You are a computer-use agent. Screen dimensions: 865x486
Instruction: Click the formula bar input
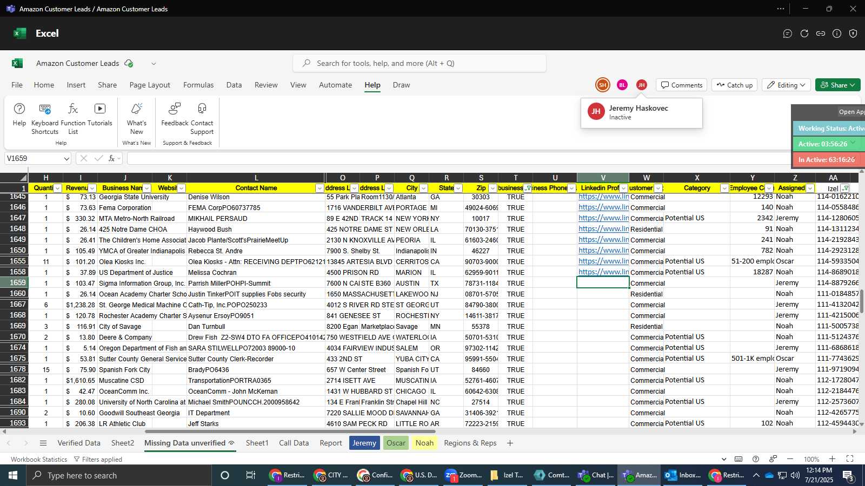(x=460, y=158)
